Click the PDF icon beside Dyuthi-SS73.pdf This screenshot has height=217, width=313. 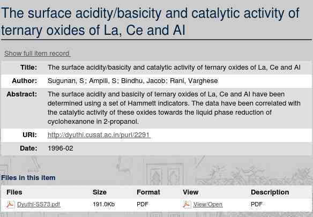click(x=10, y=205)
